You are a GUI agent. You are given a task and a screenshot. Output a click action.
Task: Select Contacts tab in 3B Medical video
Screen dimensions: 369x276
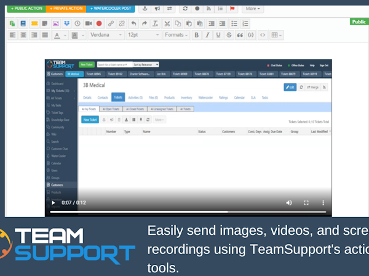point(103,98)
